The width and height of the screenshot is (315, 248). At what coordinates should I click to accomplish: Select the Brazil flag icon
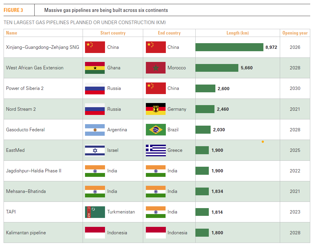point(156,130)
